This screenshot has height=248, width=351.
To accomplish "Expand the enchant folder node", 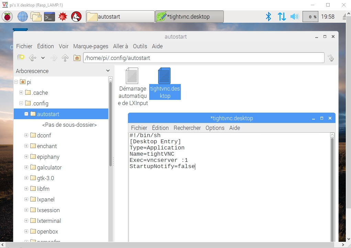I will tap(26, 146).
